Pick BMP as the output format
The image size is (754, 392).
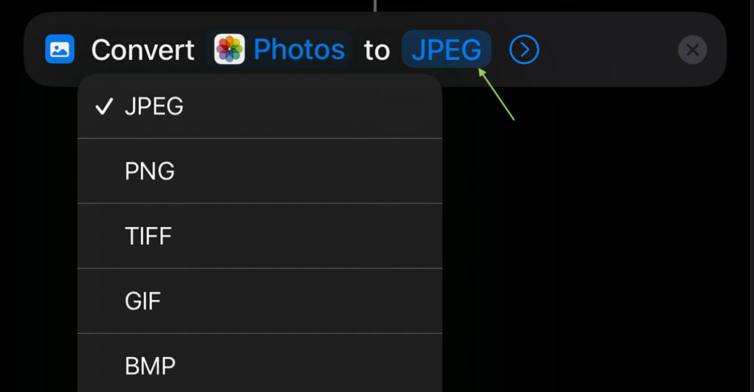point(260,366)
